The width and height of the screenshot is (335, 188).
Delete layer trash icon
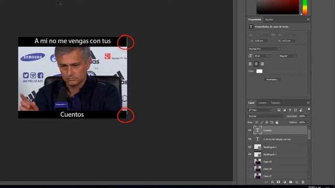pos(303,182)
